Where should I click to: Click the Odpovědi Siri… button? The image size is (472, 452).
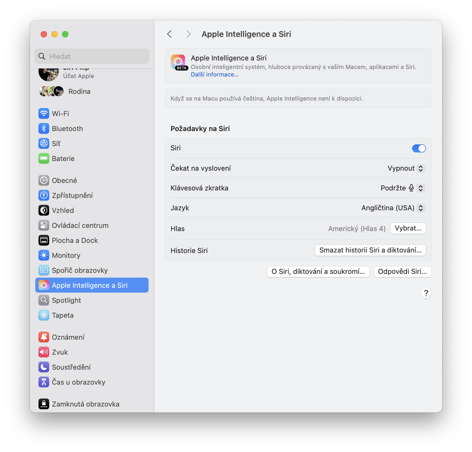(403, 272)
